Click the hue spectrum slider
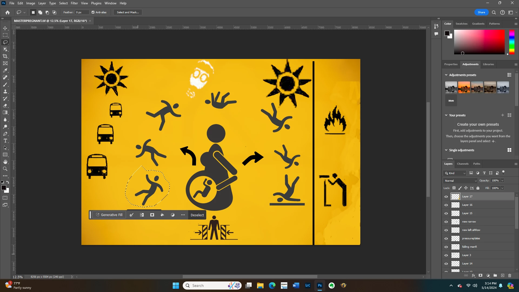The image size is (519, 292). coord(512,42)
